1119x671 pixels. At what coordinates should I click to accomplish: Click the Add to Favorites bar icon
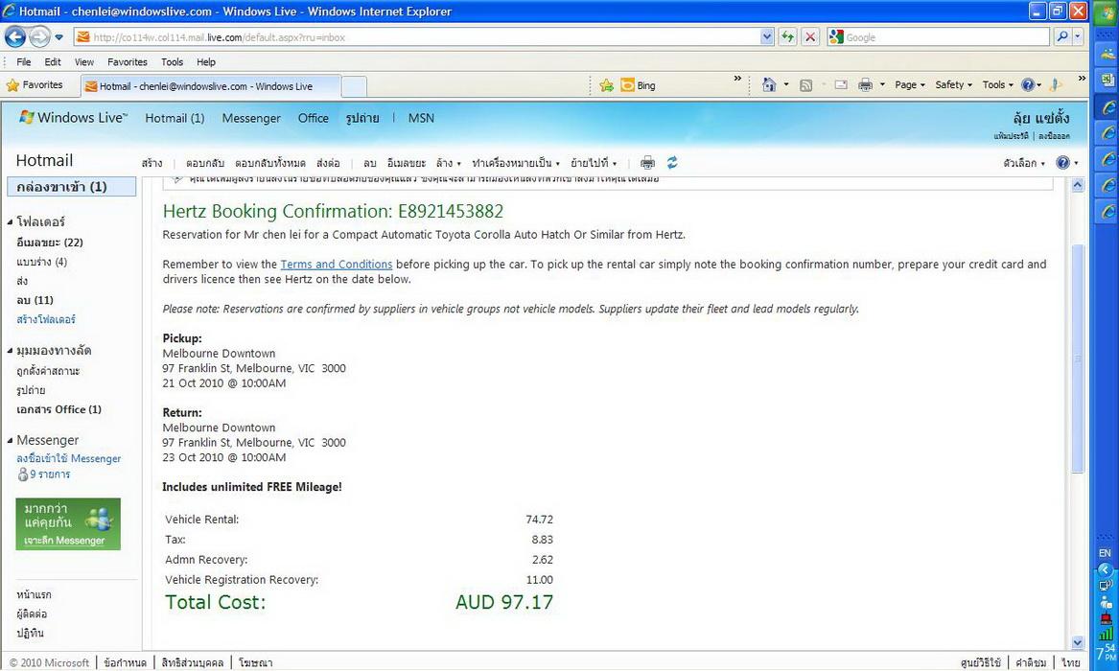(x=607, y=85)
